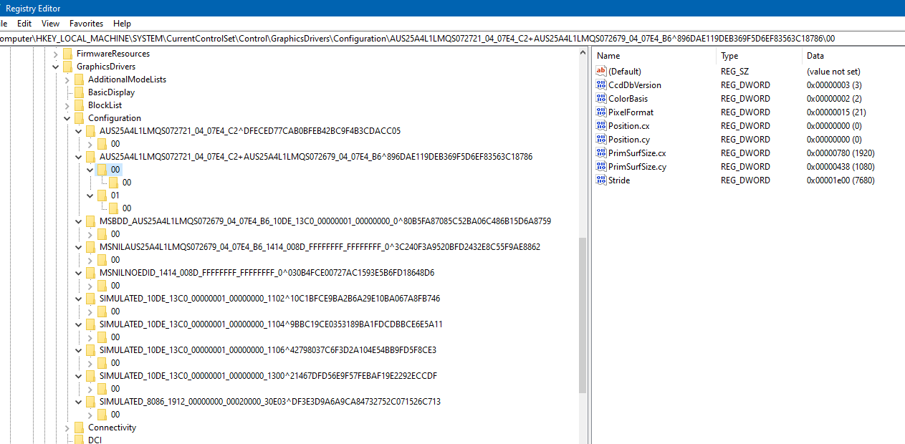Select the PrimSurfSize.cx registry value icon
Screen dimensions: 905x444
tap(601, 153)
